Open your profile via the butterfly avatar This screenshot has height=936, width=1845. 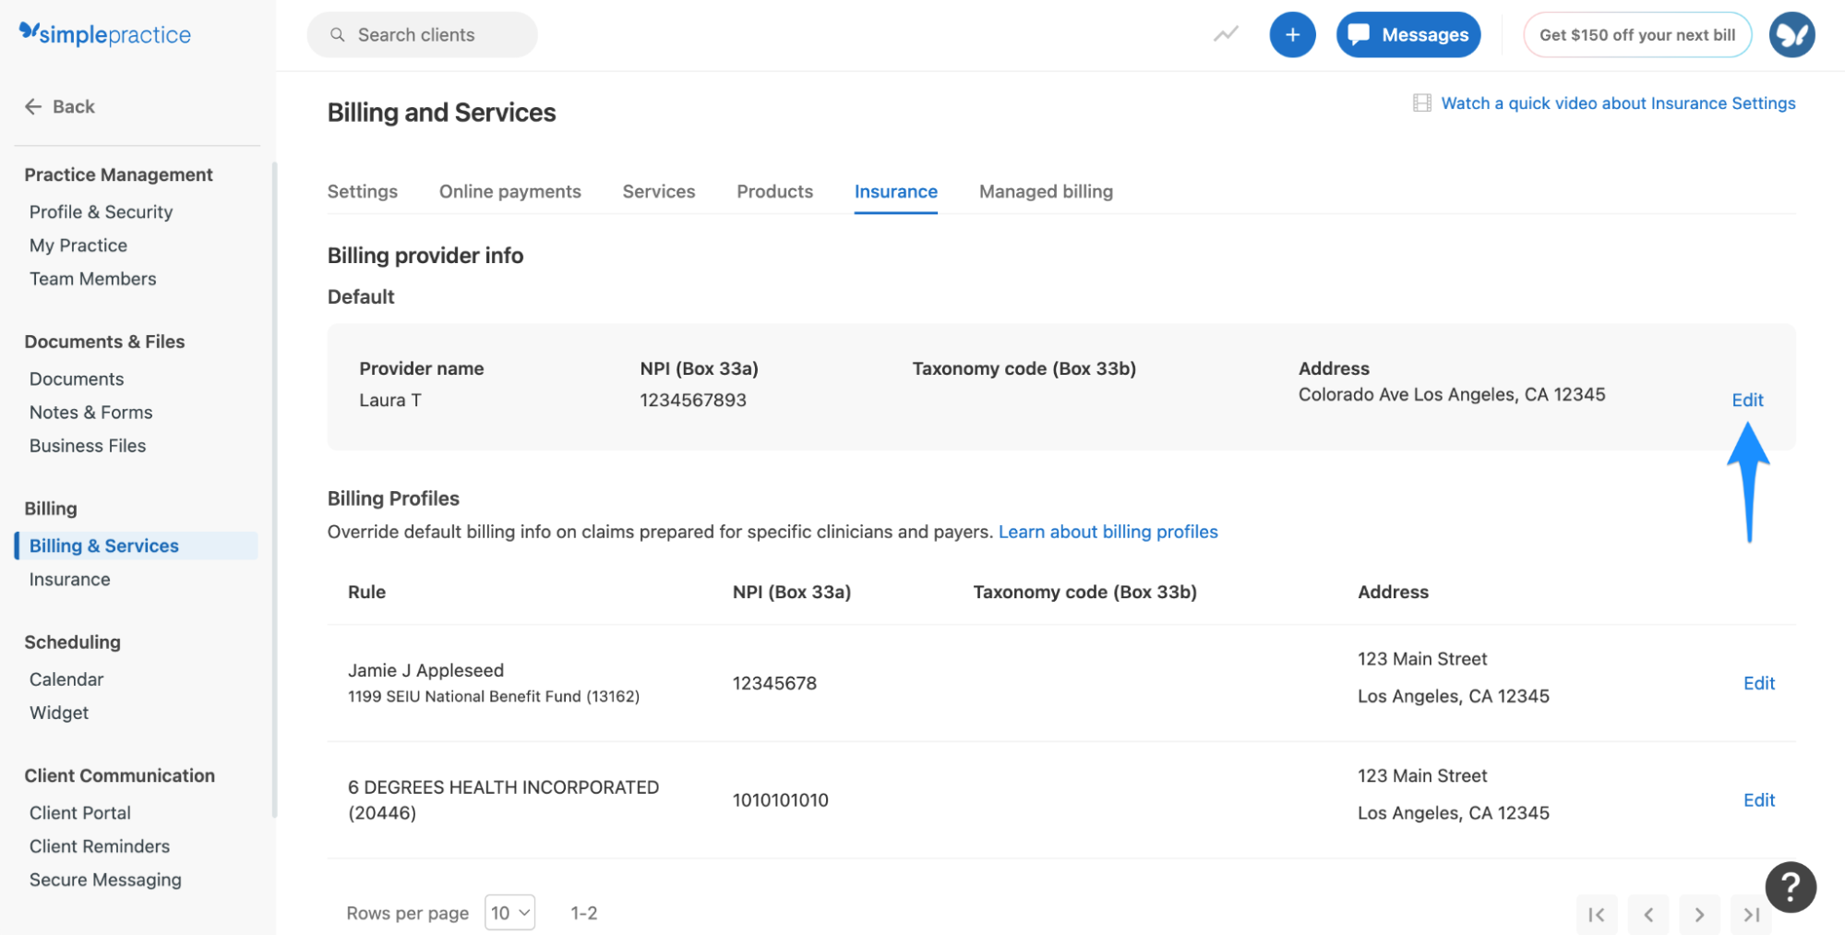coord(1791,34)
